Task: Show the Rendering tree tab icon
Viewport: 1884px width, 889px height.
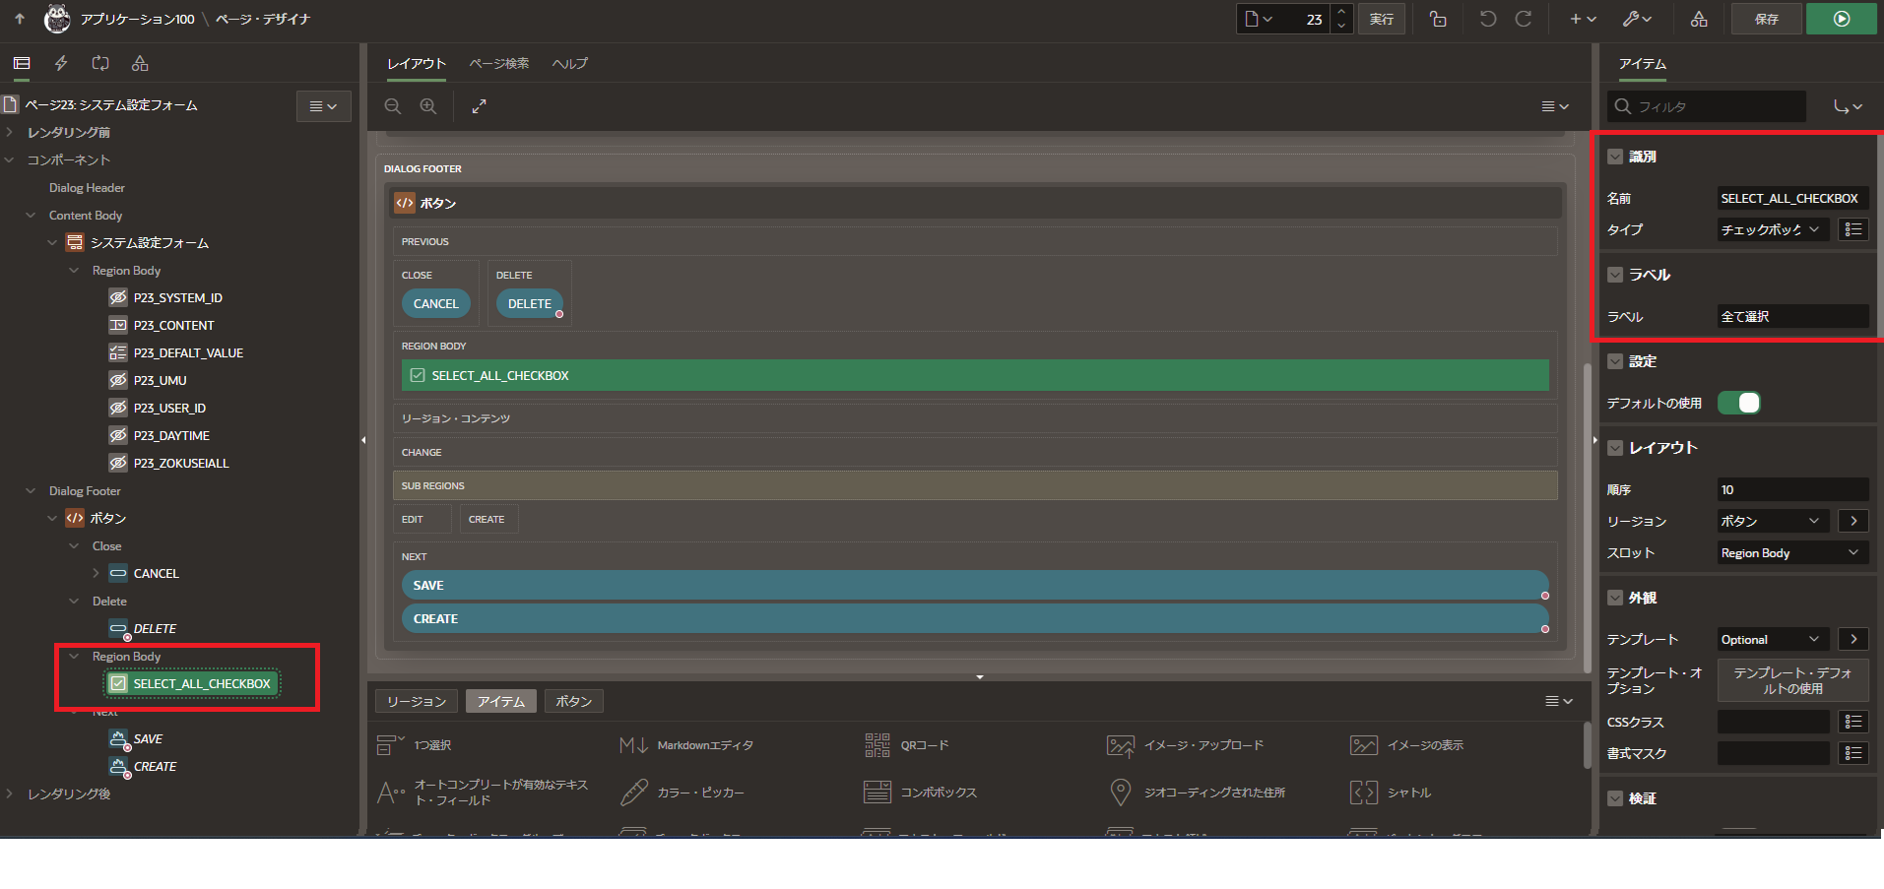Action: (22, 63)
